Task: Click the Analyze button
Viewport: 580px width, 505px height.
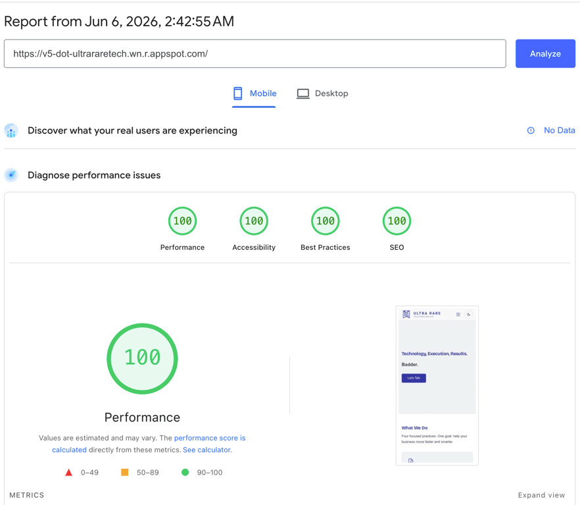Action: point(545,54)
